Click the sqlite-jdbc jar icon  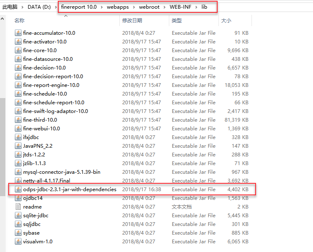18,216
